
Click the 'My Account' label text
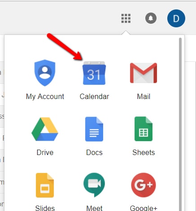pos(45,97)
